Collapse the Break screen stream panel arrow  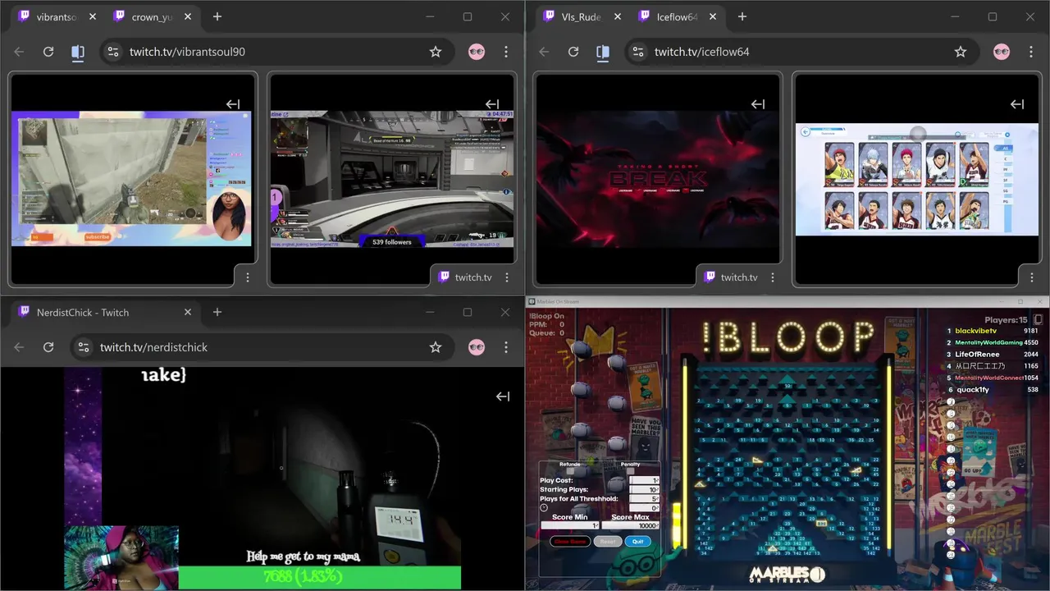click(758, 104)
